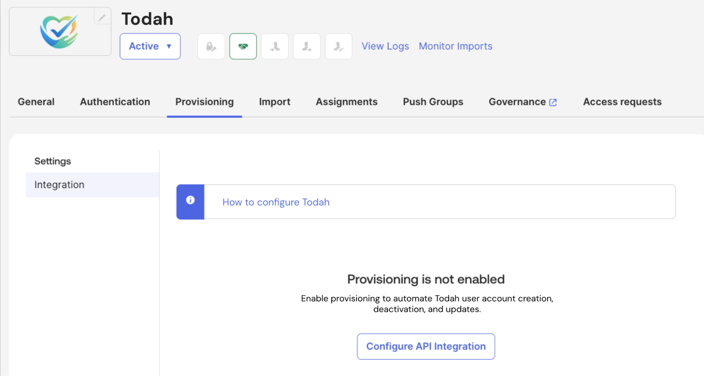The height and width of the screenshot is (376, 704).
Task: Expand the Active dropdown arrow
Action: coord(169,46)
